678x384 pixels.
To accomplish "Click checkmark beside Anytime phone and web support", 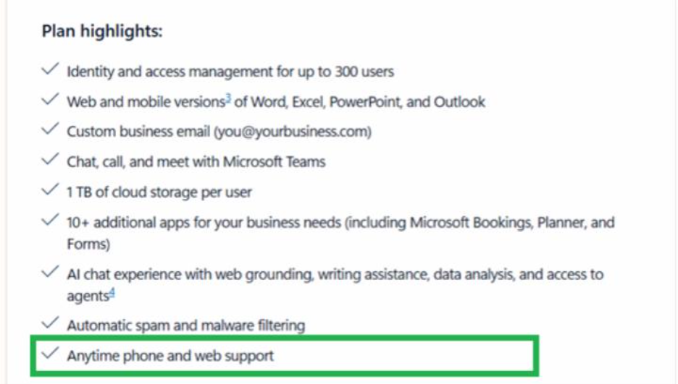I will pyautogui.click(x=50, y=354).
